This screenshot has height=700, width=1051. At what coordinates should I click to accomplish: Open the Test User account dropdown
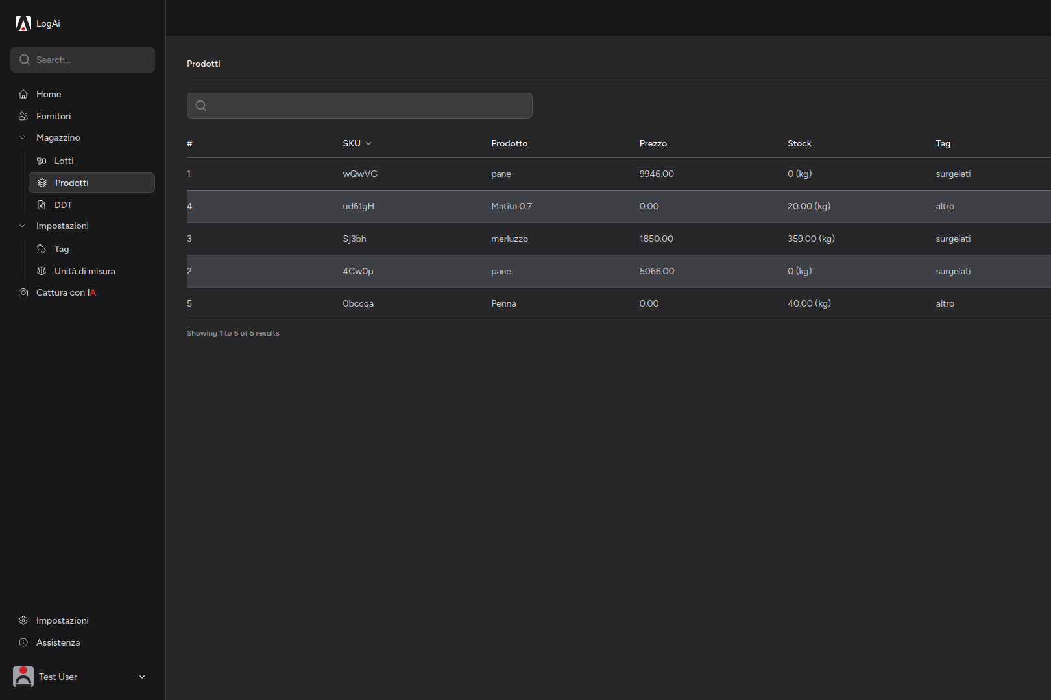click(x=142, y=677)
